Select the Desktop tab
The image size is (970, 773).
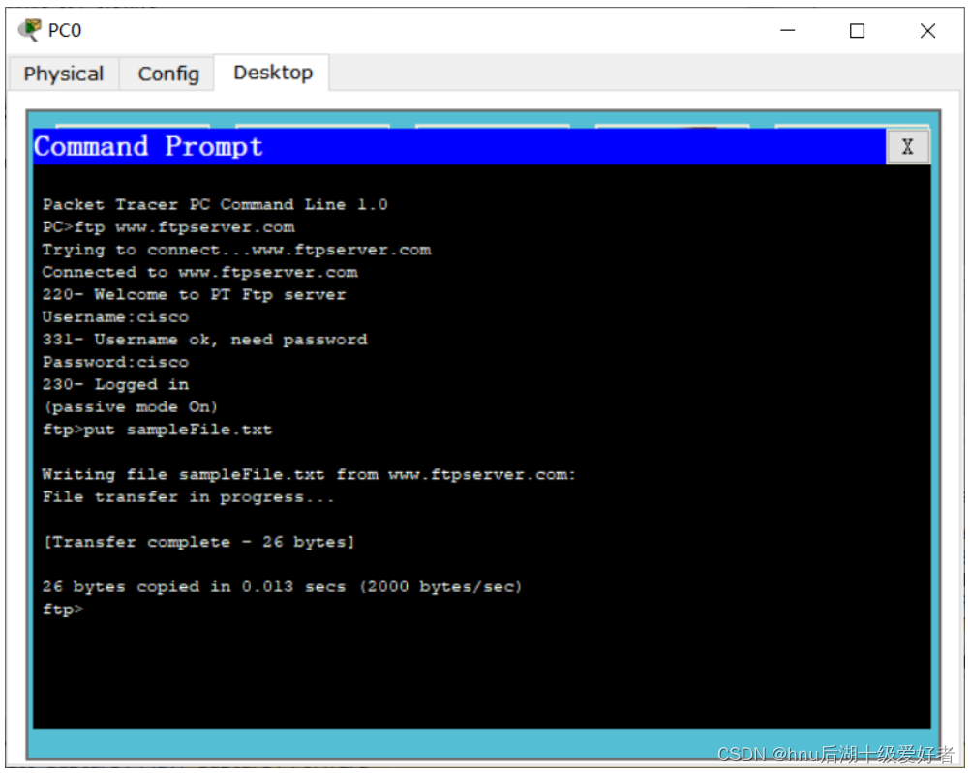point(272,73)
